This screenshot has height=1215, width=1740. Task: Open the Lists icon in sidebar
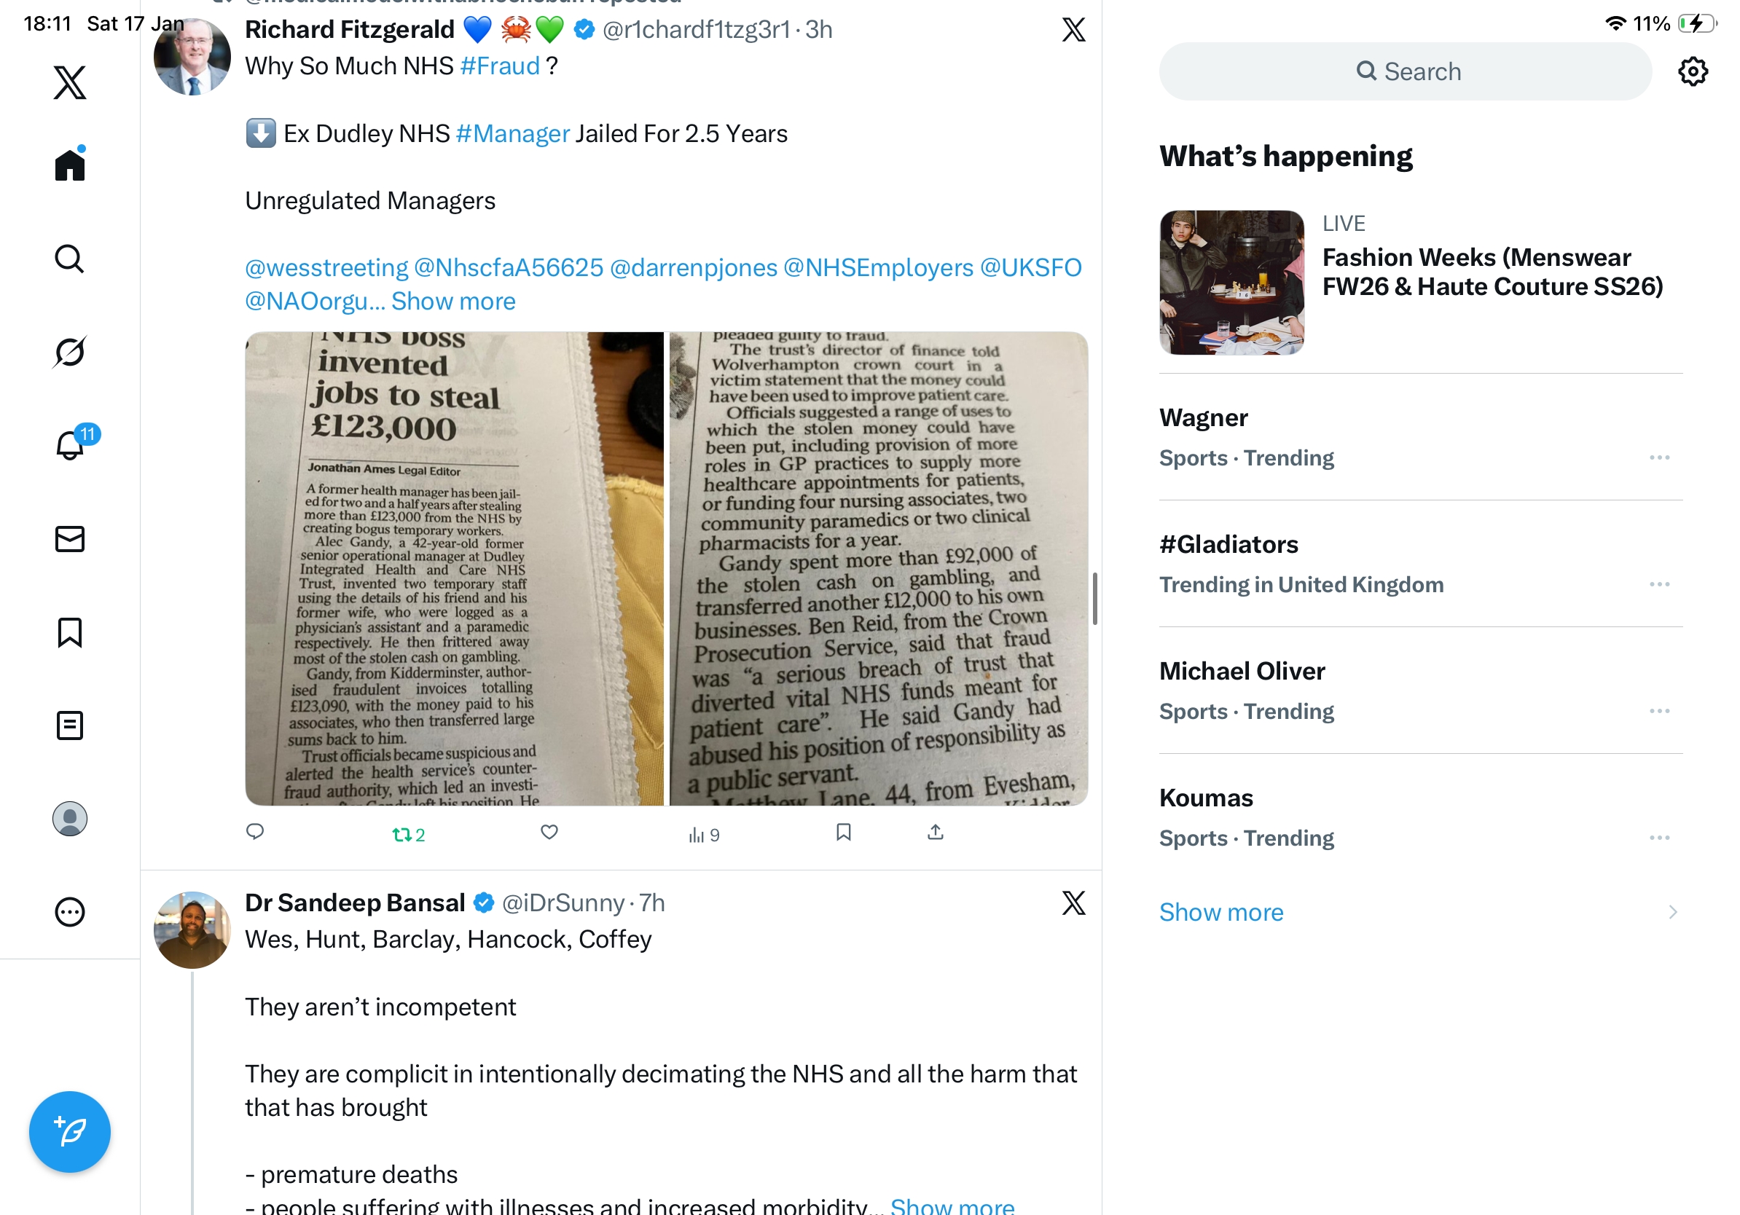(70, 726)
